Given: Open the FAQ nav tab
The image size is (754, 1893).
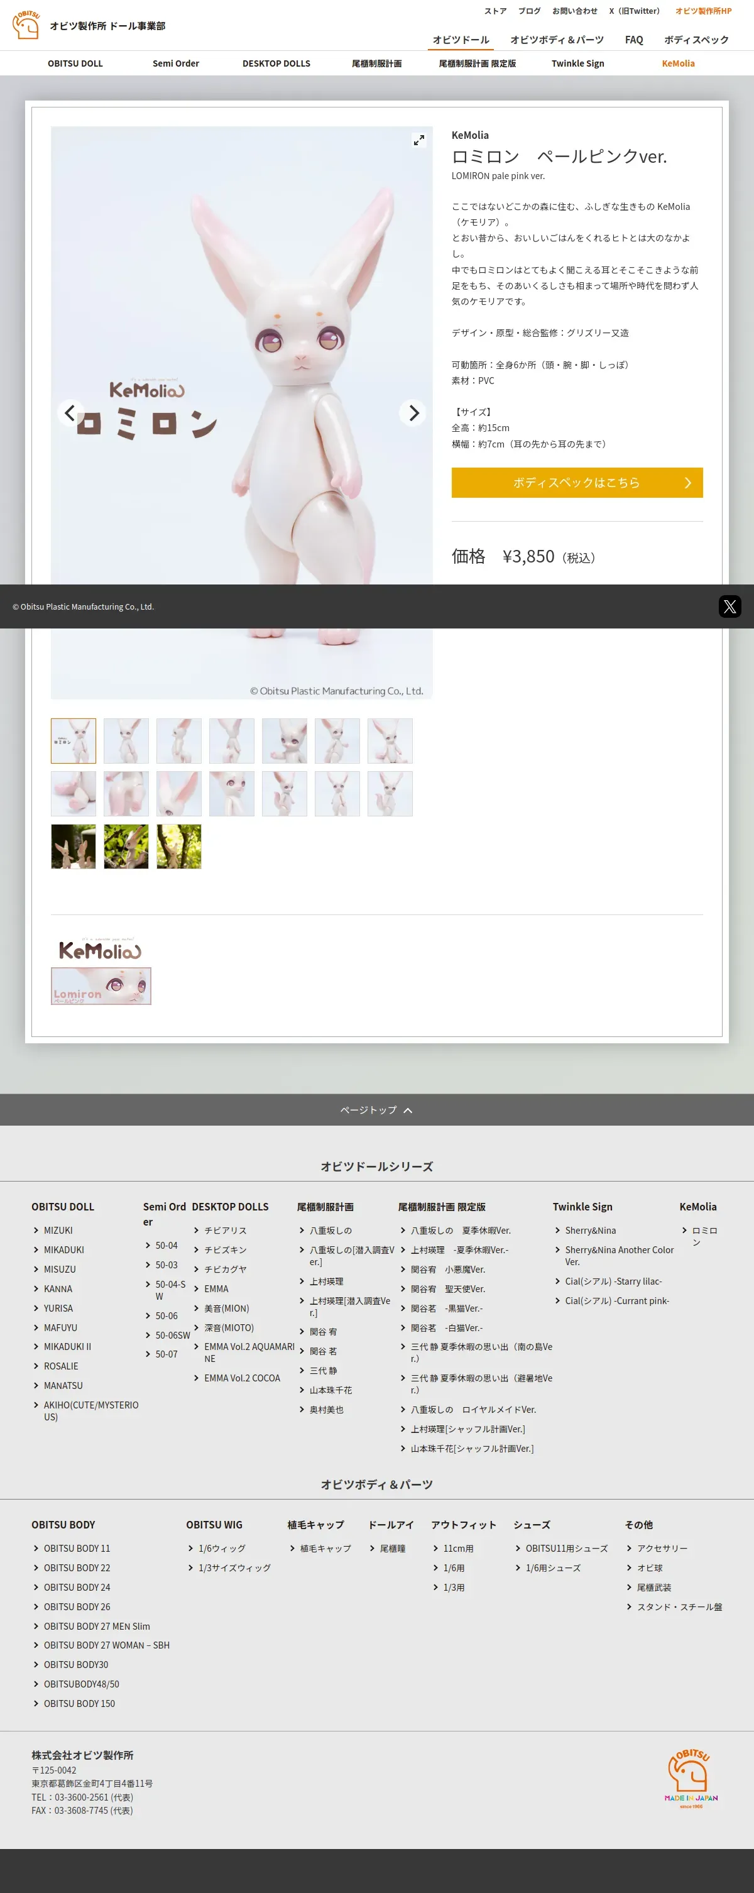Looking at the screenshot, I should coord(633,40).
